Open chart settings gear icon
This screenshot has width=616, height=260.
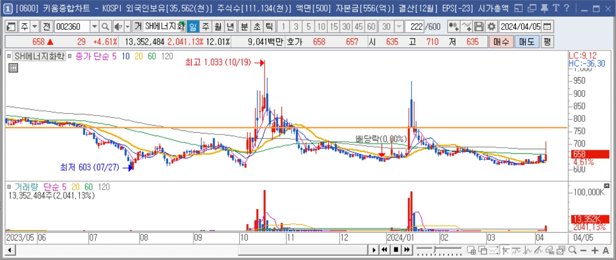point(491,27)
